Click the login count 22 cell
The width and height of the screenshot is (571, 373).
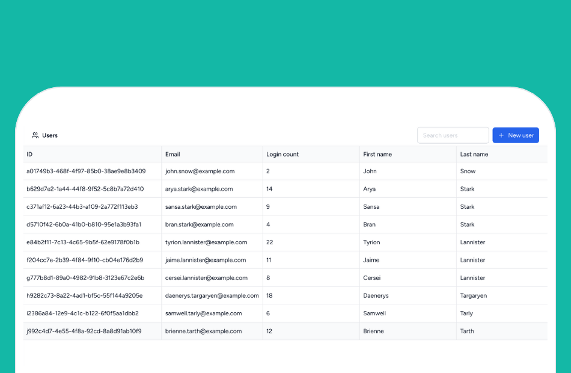pyautogui.click(x=271, y=242)
